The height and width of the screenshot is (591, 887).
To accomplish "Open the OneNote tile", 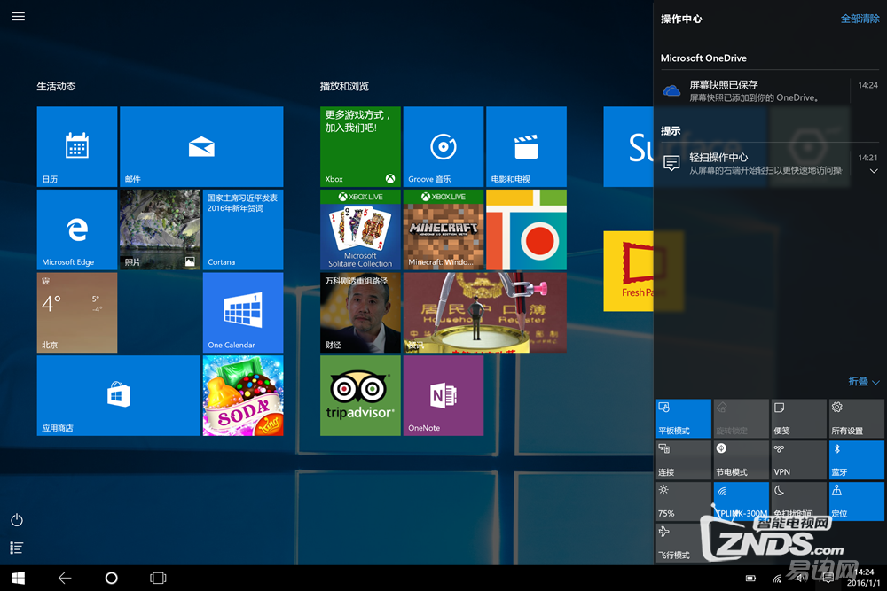I will click(443, 395).
